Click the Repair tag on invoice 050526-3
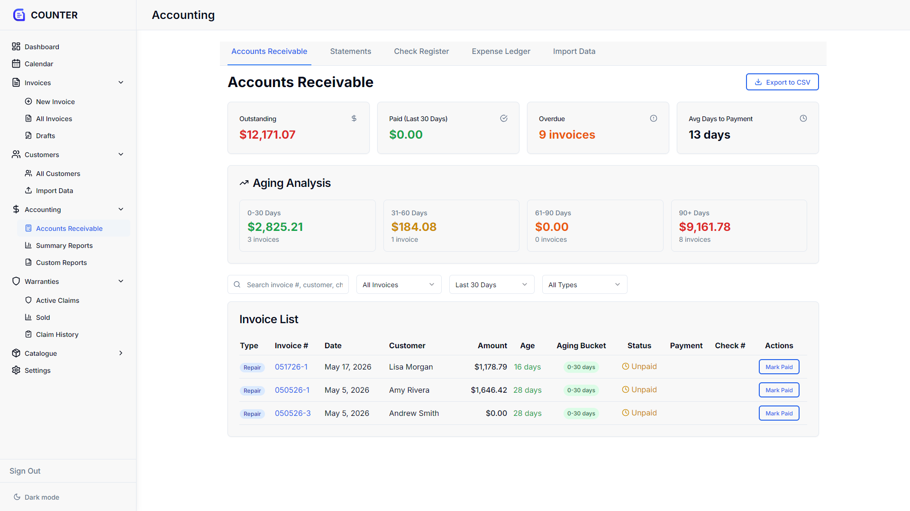This screenshot has width=910, height=511. tap(252, 414)
